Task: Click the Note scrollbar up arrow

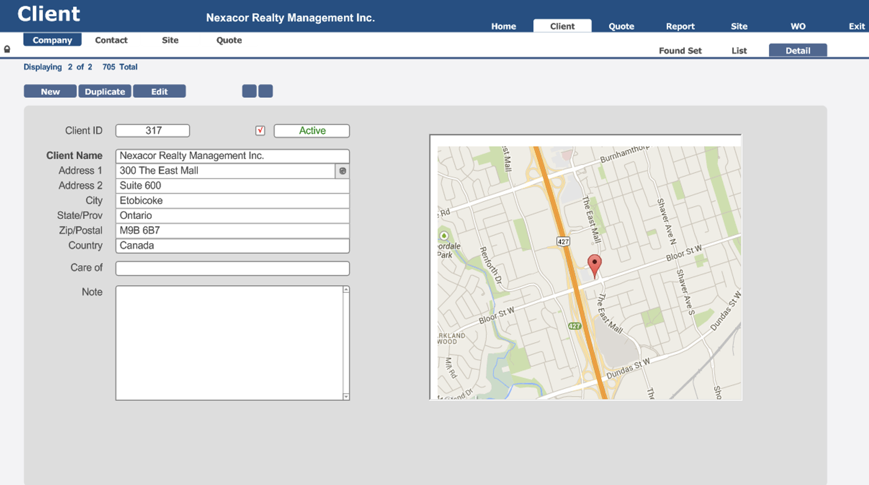Action: (346, 290)
